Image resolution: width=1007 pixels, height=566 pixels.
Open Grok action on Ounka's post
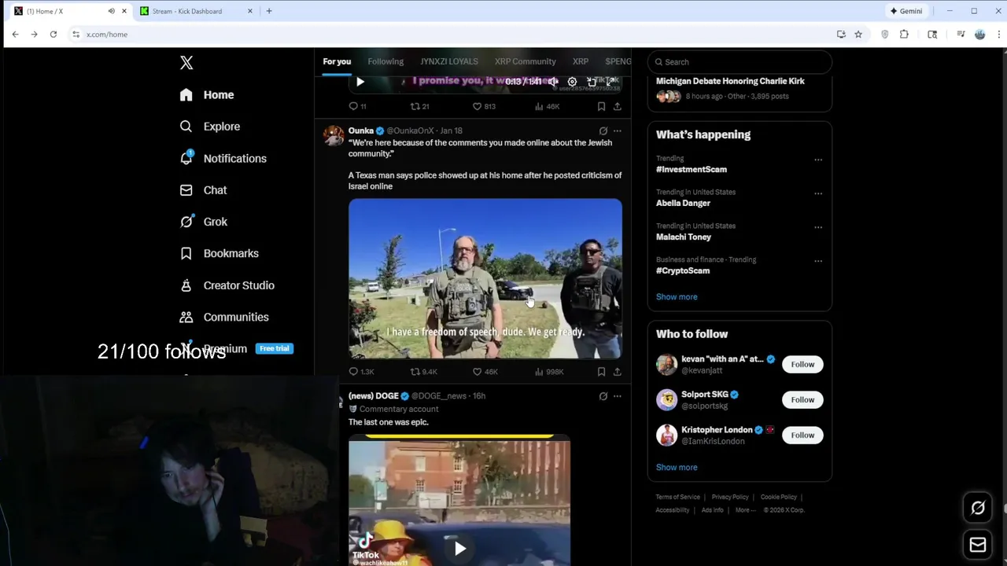click(603, 131)
